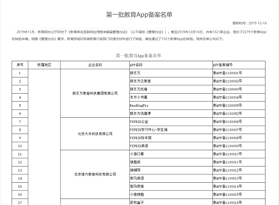Screen dimensions: 279x205
Task: Click the 东方小书童 app name cell
Action: coord(139,97)
